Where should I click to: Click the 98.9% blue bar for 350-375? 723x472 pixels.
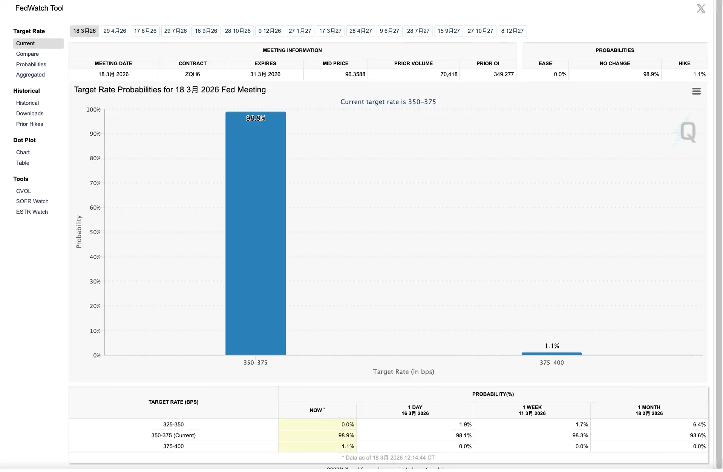click(255, 234)
